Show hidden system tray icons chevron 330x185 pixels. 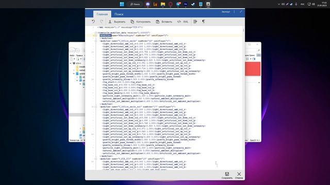coord(279,4)
